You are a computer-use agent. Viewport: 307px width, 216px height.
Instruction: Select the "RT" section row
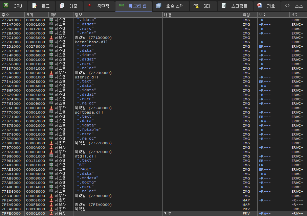tap(154, 165)
